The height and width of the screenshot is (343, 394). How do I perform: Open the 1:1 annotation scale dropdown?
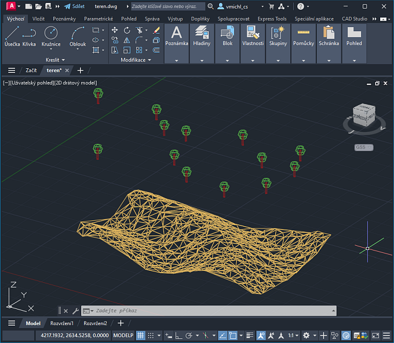point(294,335)
